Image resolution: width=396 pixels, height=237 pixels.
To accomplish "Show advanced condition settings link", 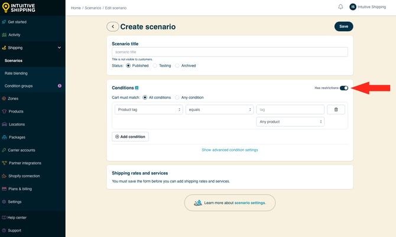I will (229, 150).
